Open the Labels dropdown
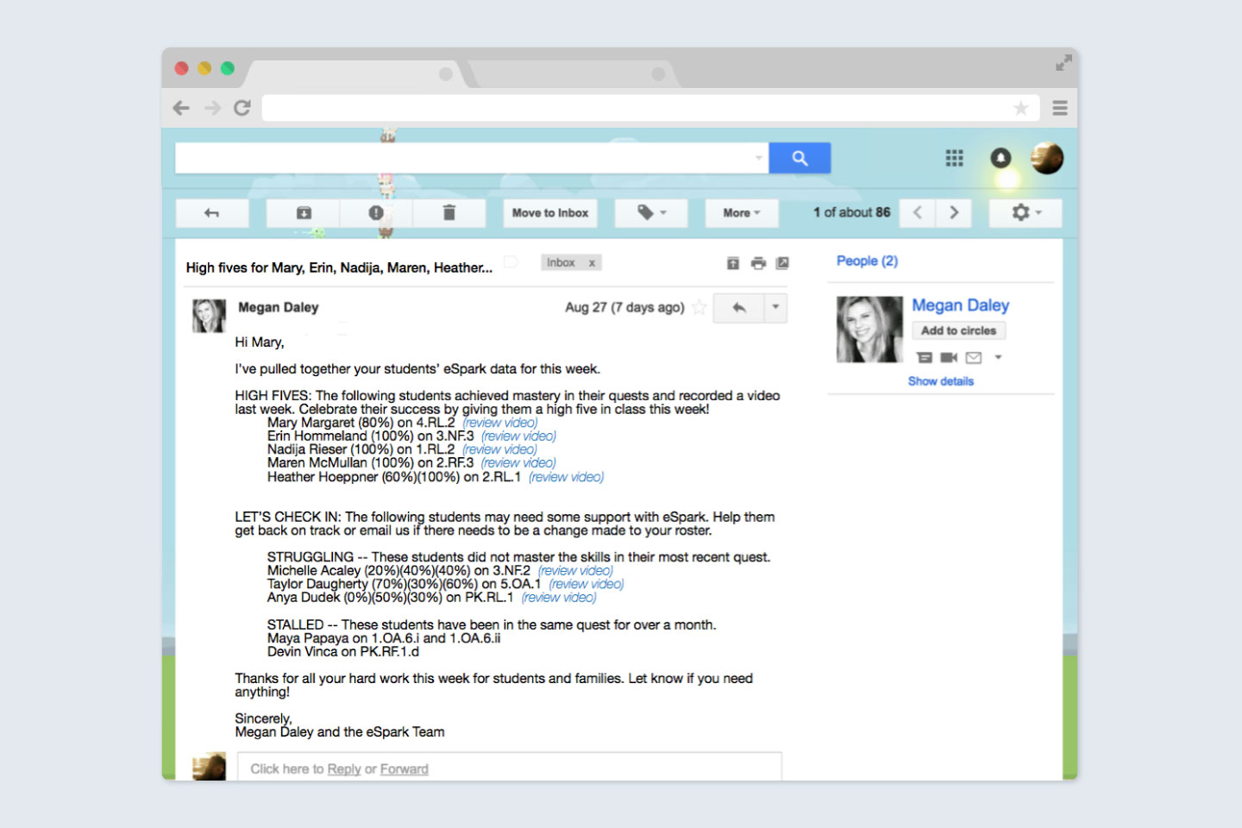The height and width of the screenshot is (828, 1242). click(x=651, y=213)
